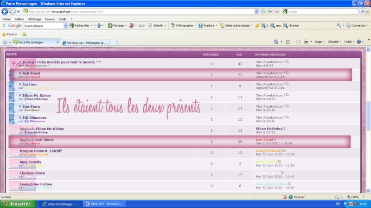
Task: Click the Rechercher button in Google toolbar
Action: pos(79,25)
